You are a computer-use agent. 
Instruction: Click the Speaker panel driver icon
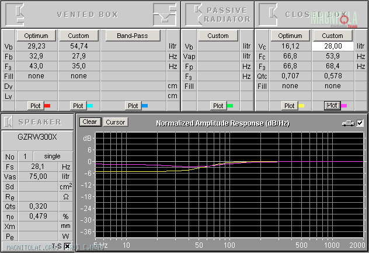[10, 122]
